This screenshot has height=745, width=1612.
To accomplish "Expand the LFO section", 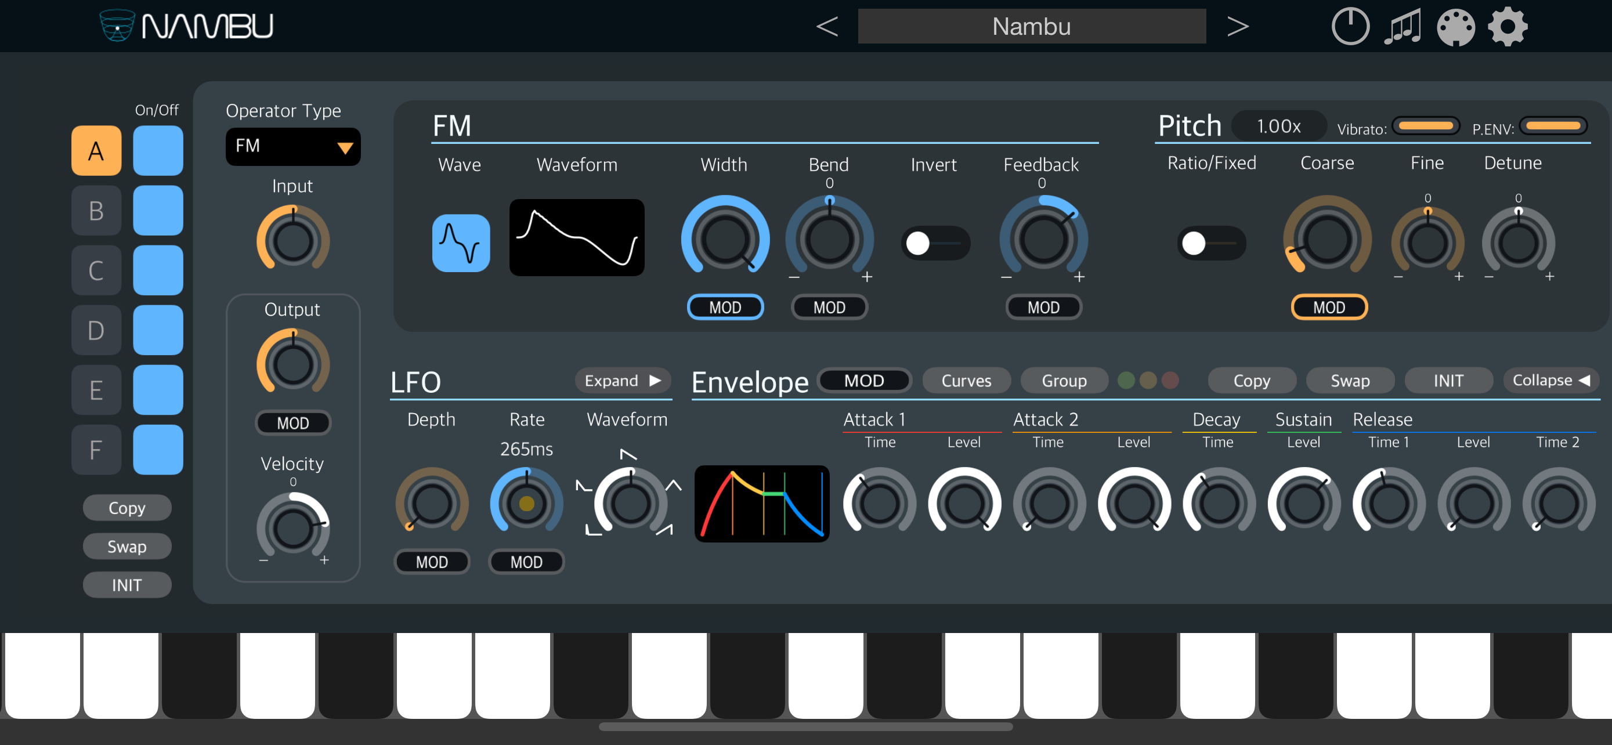I will pyautogui.click(x=623, y=380).
